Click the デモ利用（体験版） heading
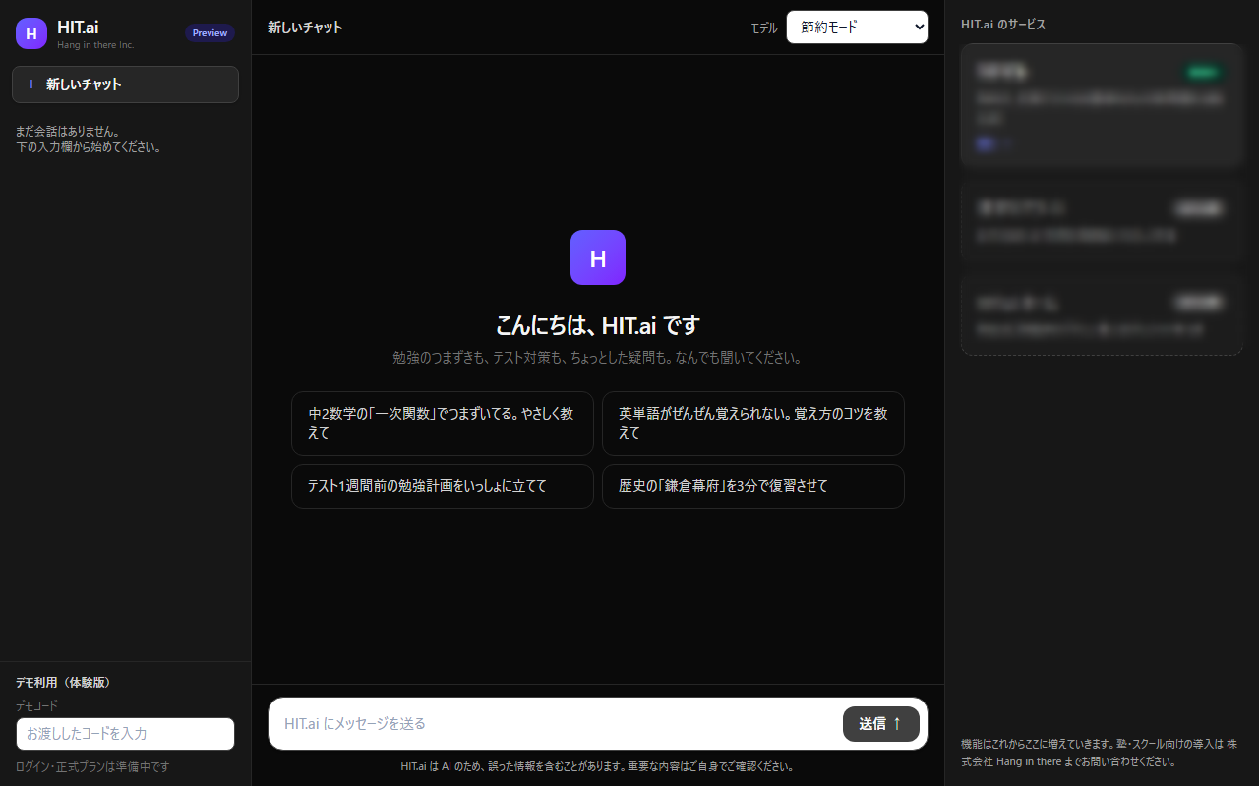 click(63, 682)
